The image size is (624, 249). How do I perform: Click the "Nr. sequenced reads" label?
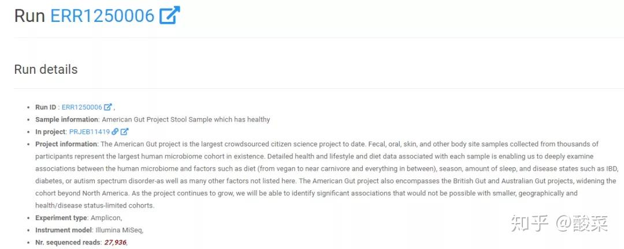[68, 243]
